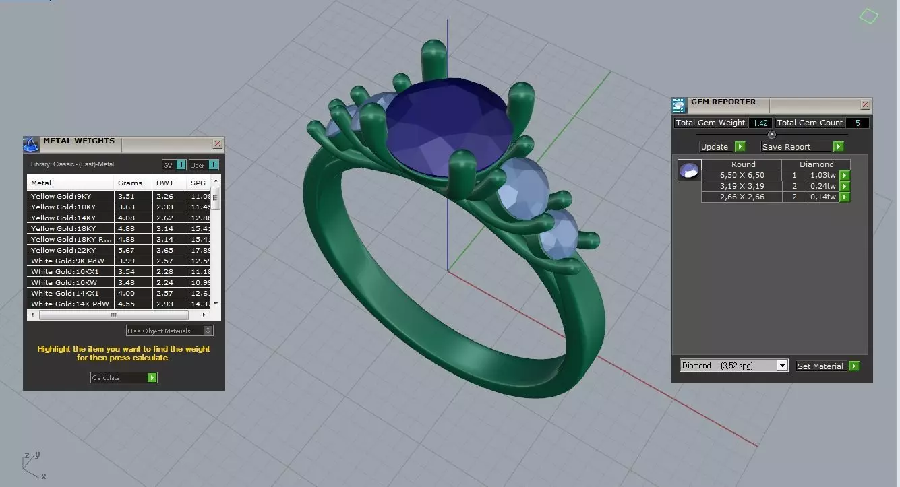Click metal list vertical scrollbar up arrow
Screen dimensions: 900x487
[x=216, y=181]
